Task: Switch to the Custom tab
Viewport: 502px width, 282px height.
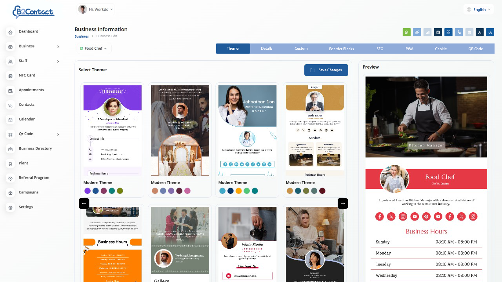Action: click(x=301, y=49)
